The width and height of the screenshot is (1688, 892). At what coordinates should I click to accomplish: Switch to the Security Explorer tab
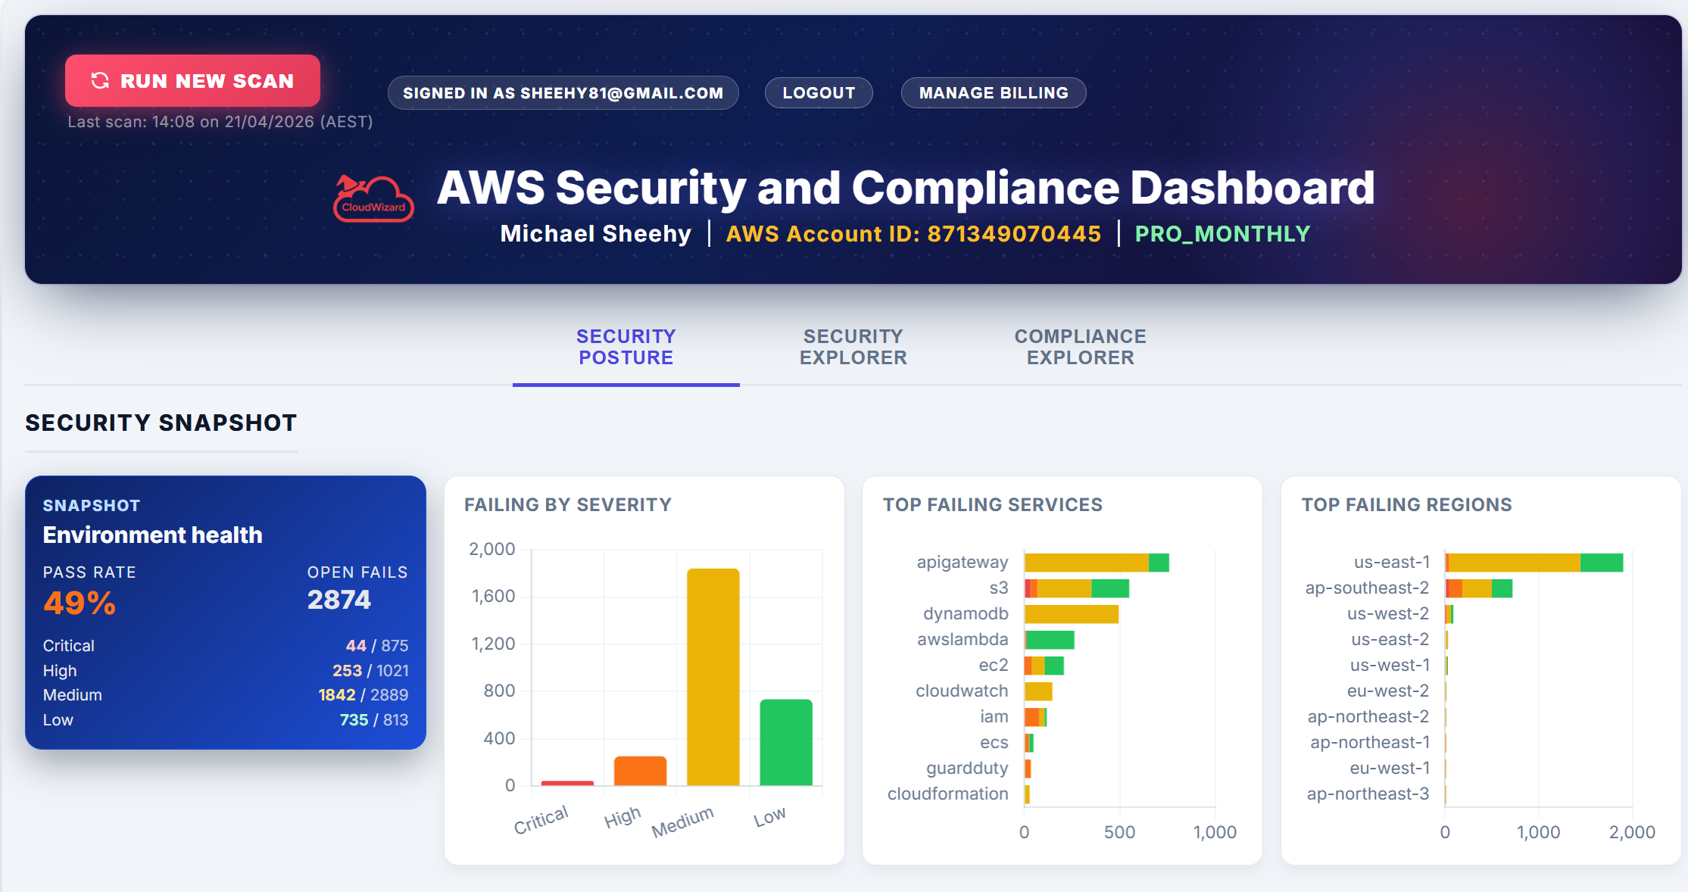(x=853, y=347)
